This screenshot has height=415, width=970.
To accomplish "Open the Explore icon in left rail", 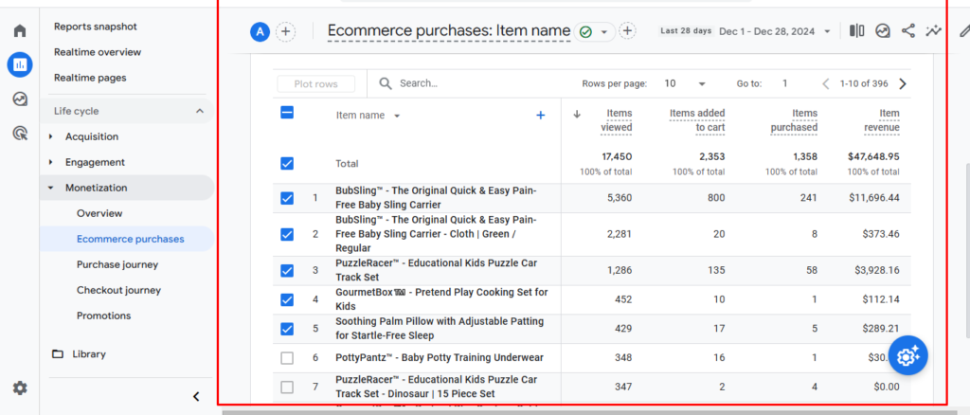I will [x=20, y=99].
